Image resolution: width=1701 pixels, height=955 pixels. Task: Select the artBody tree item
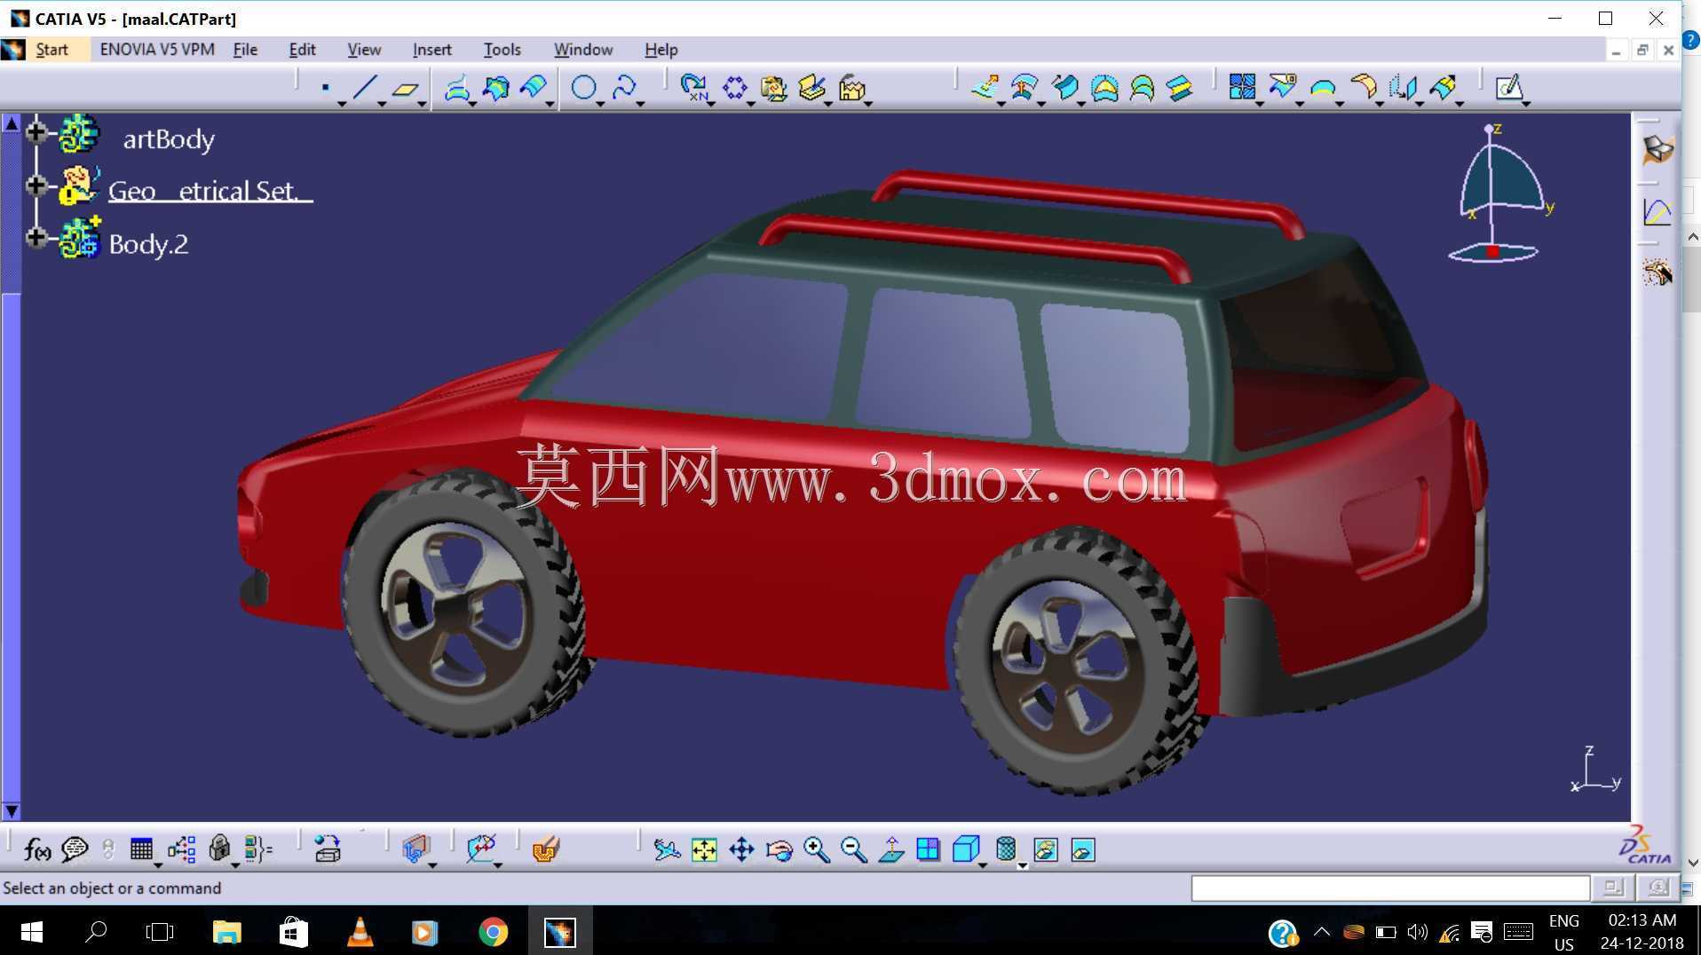[x=169, y=139]
